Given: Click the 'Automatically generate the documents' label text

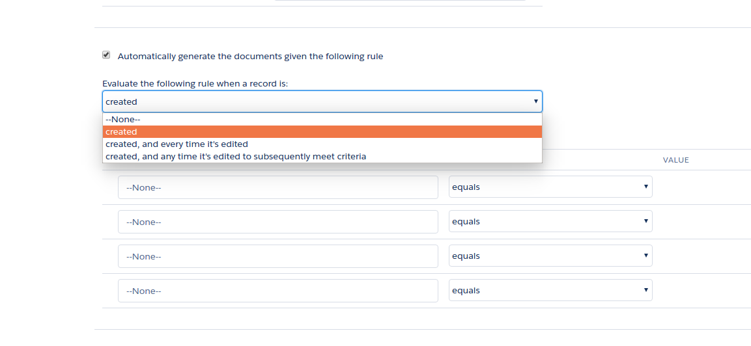Looking at the screenshot, I should 250,57.
